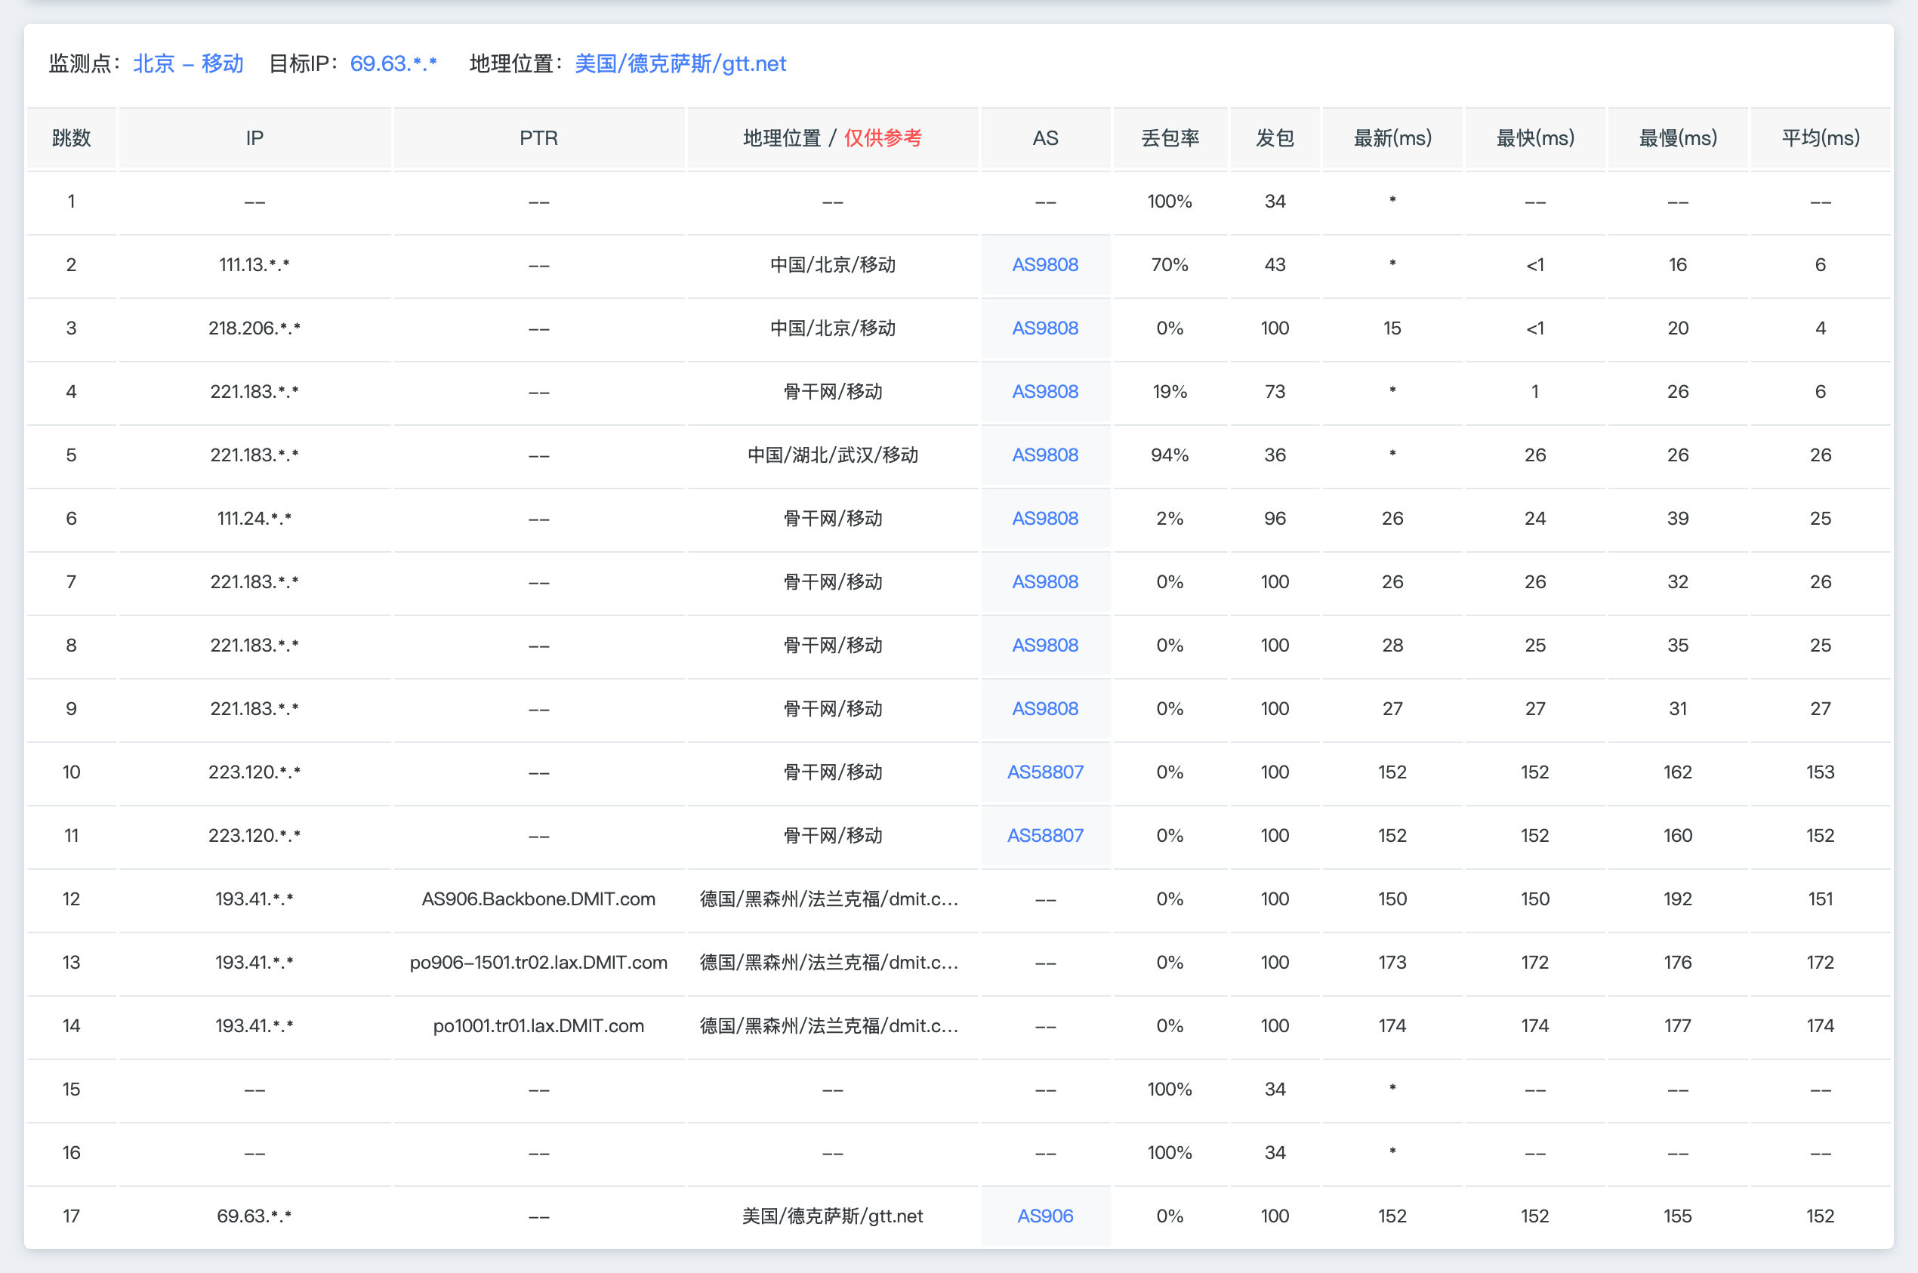Click the red 仅供参考 note in header
This screenshot has width=1918, height=1273.
884,138
